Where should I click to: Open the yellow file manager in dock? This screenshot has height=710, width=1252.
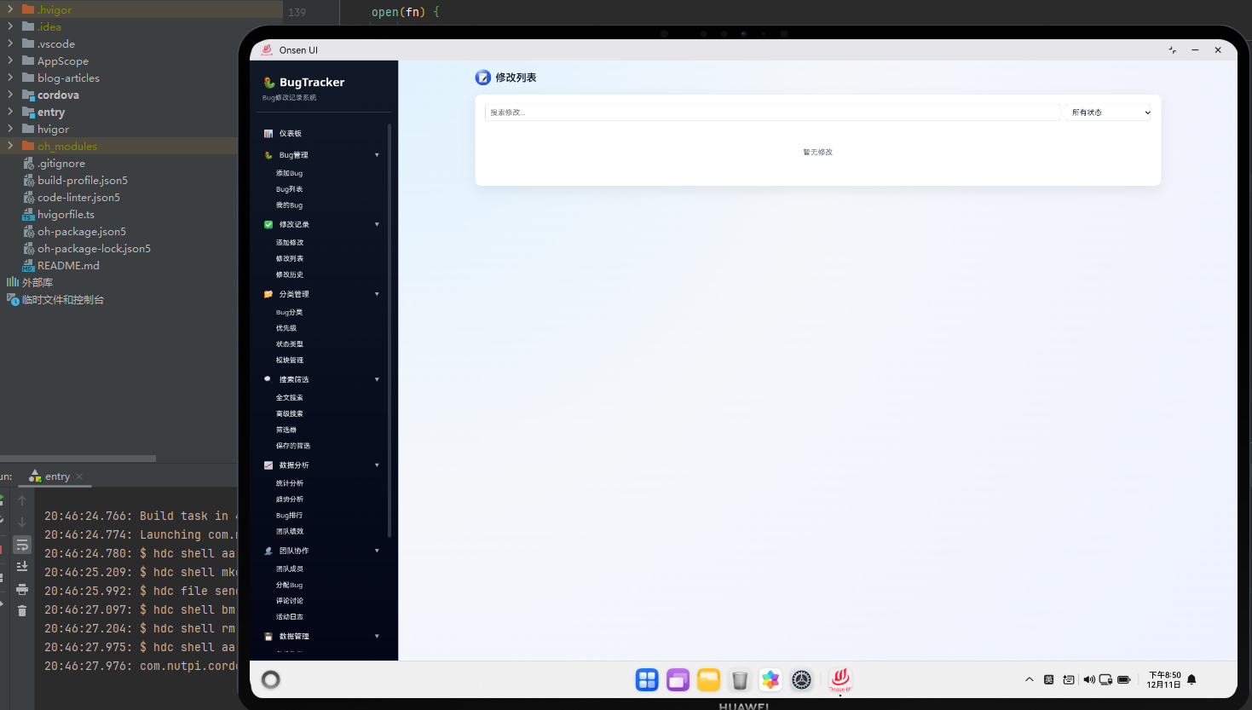tap(708, 679)
